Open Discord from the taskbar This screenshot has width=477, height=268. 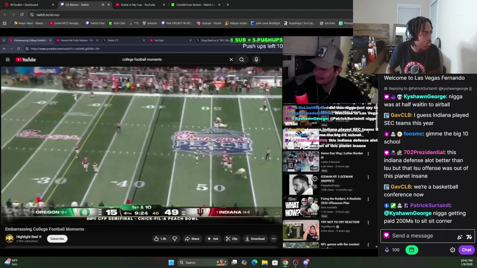pyautogui.click(x=306, y=262)
